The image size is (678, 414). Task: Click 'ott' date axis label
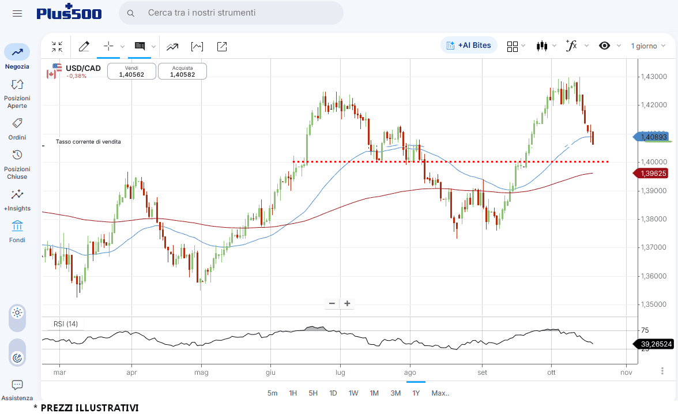click(x=551, y=372)
